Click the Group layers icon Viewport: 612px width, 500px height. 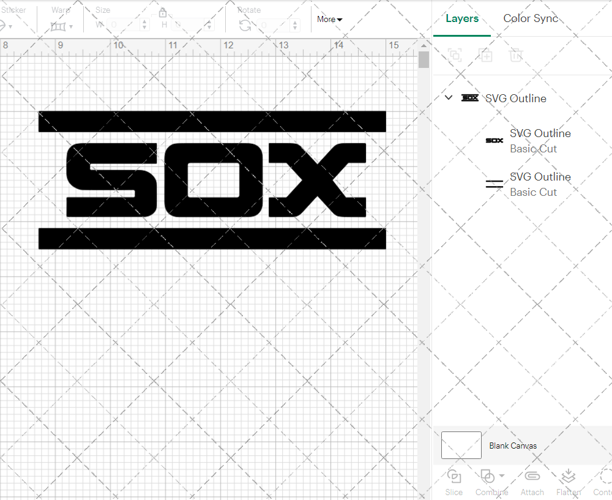455,55
